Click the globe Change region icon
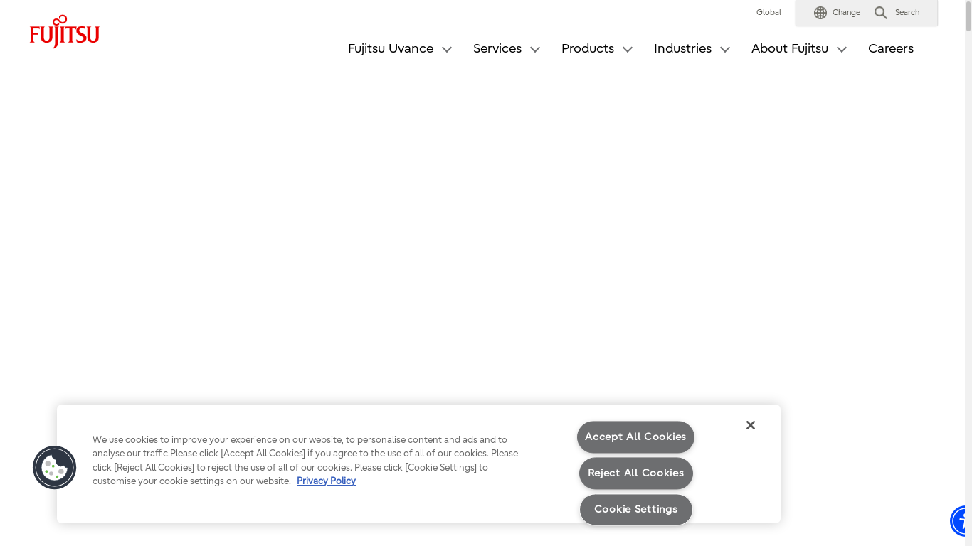Viewport: 972px width, 546px height. coord(820,13)
